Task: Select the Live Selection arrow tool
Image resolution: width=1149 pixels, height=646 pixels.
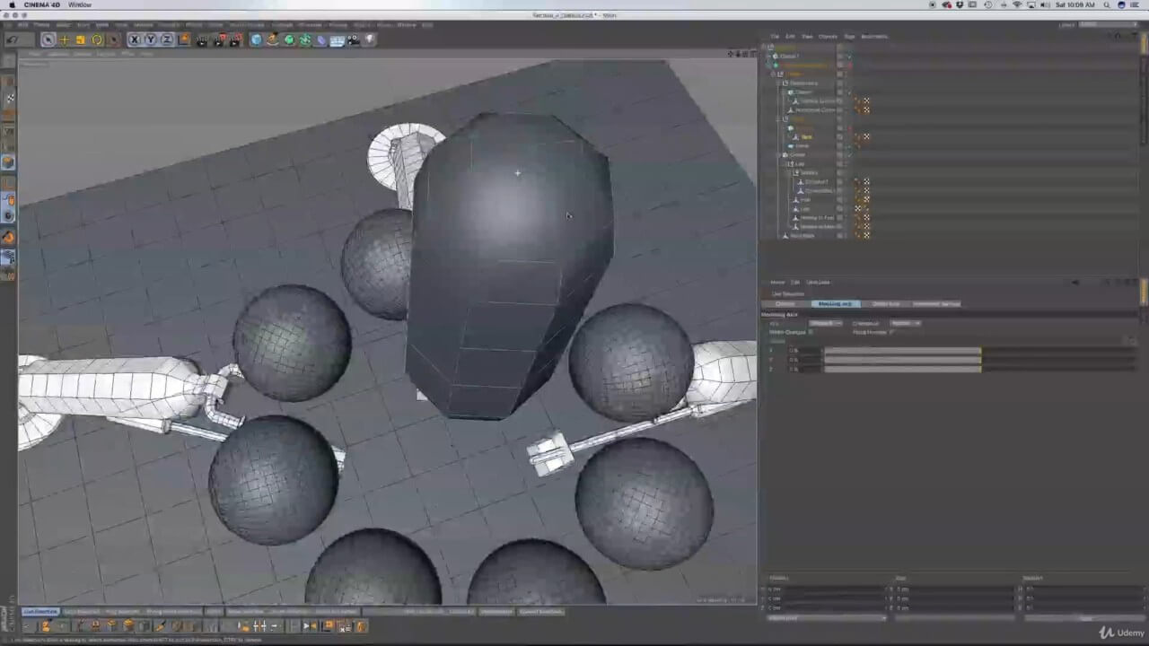Action: (x=48, y=39)
